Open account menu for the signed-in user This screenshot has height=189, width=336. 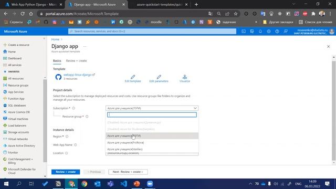[314, 31]
